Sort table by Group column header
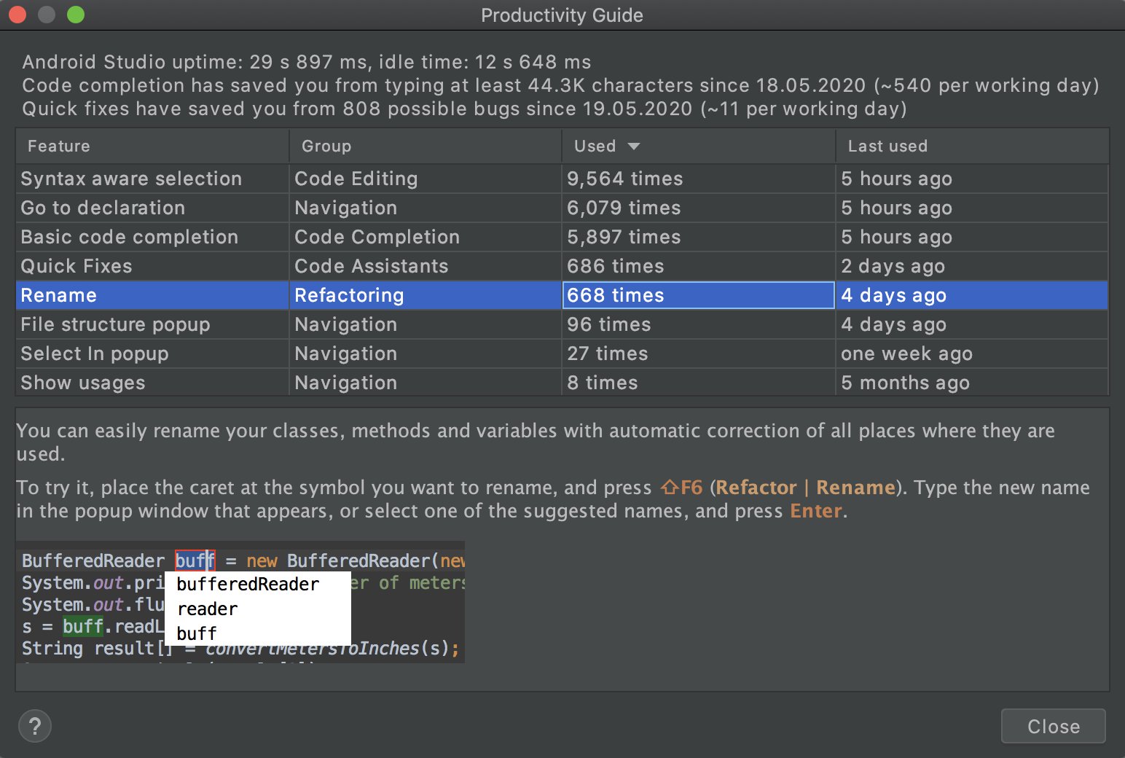Image resolution: width=1125 pixels, height=758 pixels. pyautogui.click(x=326, y=146)
